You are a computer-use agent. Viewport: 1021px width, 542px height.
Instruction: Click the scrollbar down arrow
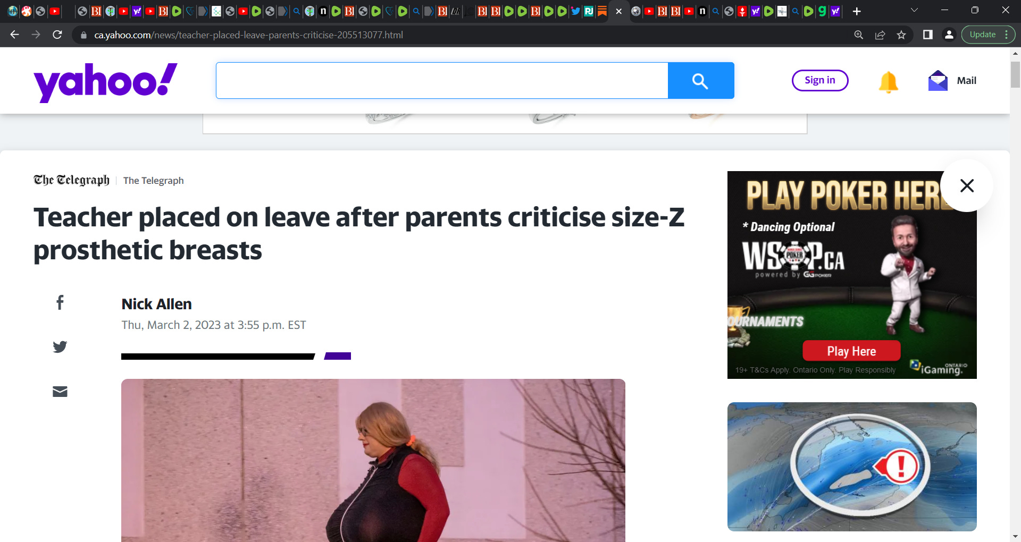[1015, 537]
